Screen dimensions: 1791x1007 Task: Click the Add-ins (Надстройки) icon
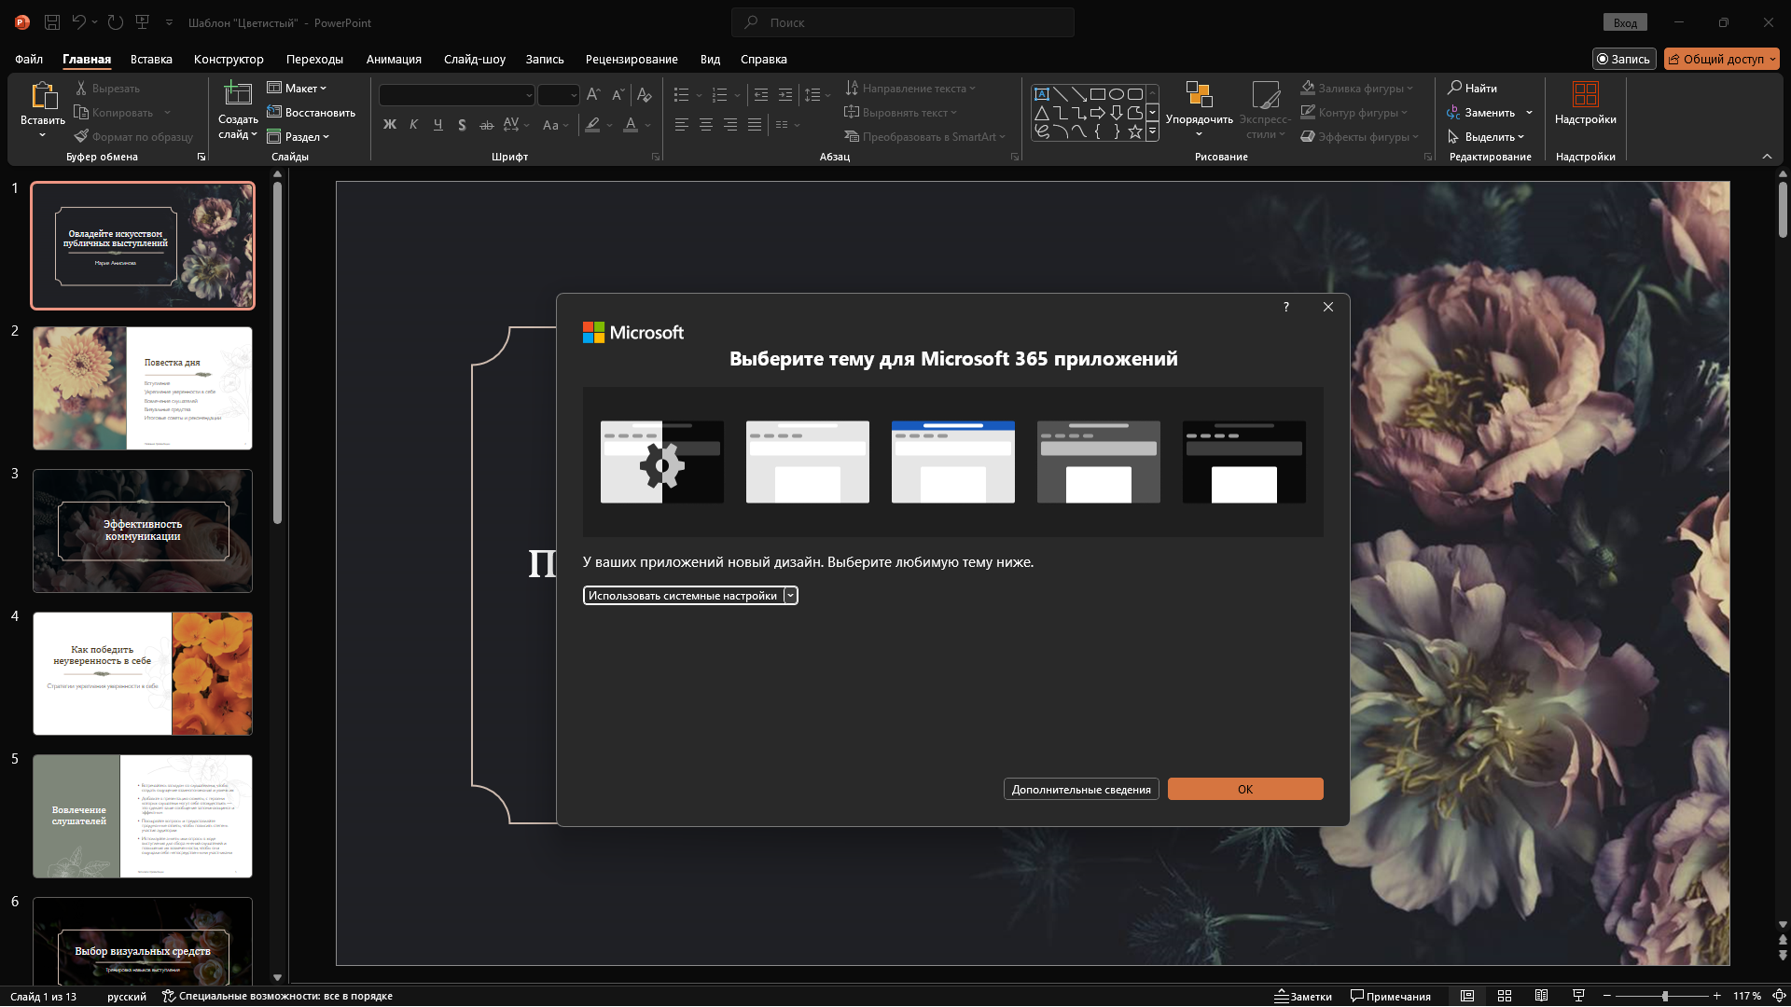coord(1585,95)
